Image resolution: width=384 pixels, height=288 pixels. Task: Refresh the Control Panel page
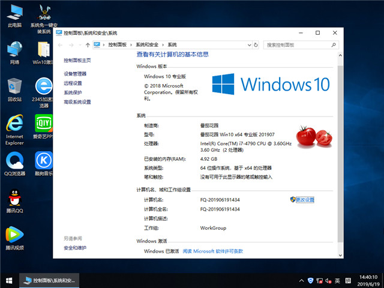256,45
